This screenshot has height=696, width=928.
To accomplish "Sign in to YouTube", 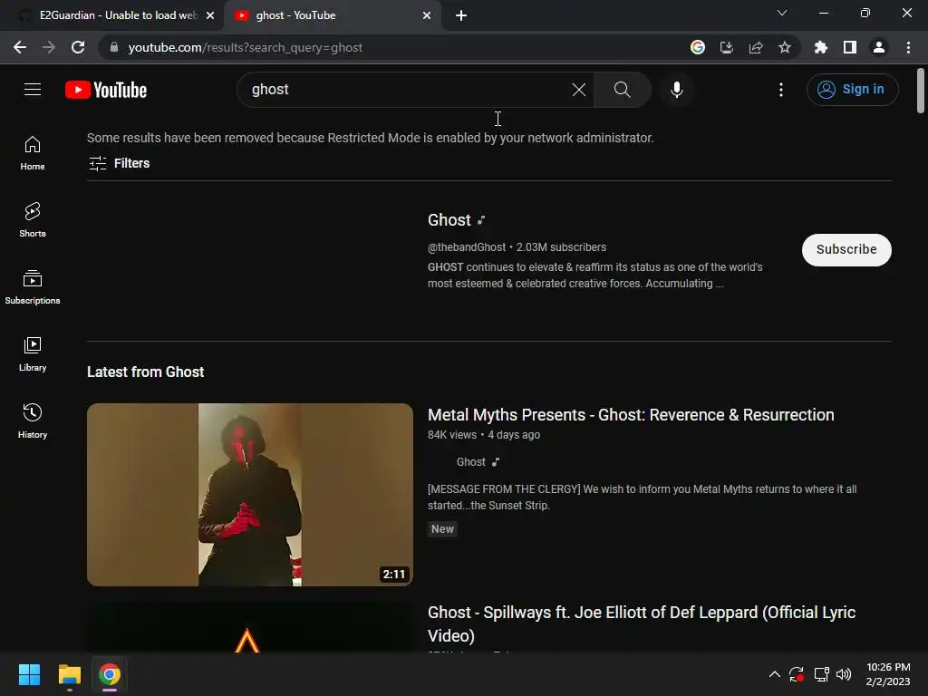I will tap(852, 90).
